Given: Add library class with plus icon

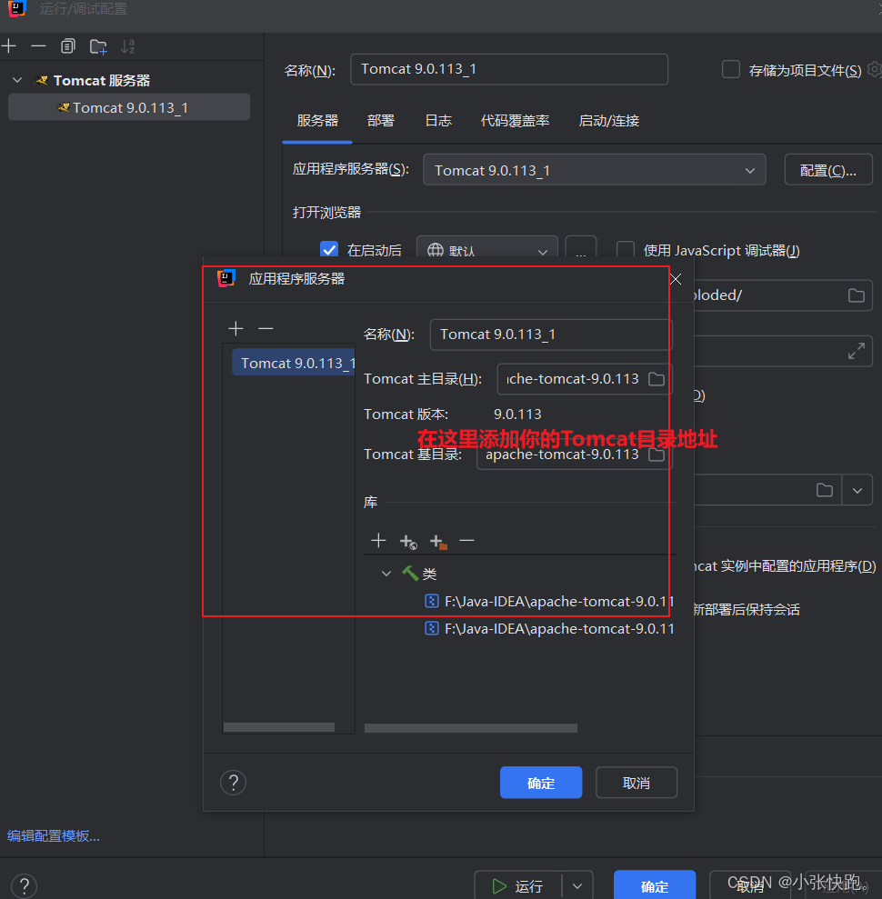Looking at the screenshot, I should (x=378, y=540).
